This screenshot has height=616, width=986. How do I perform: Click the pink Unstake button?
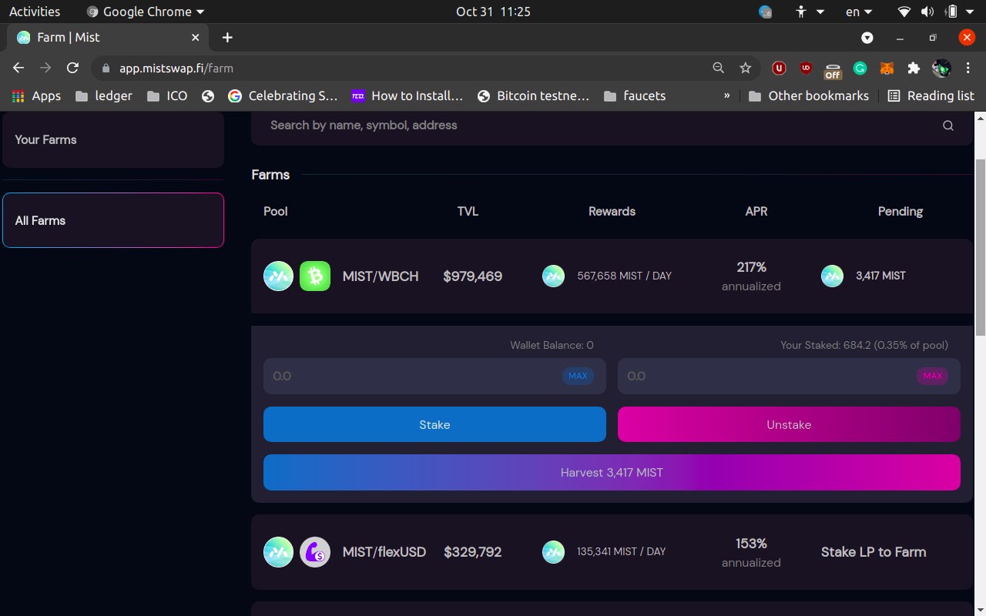789,424
